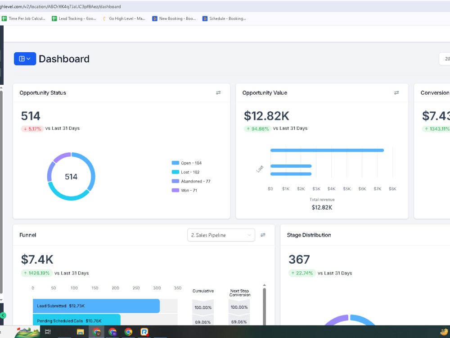Click the 5.17% decrease badge
The width and height of the screenshot is (450, 338).
coord(32,129)
